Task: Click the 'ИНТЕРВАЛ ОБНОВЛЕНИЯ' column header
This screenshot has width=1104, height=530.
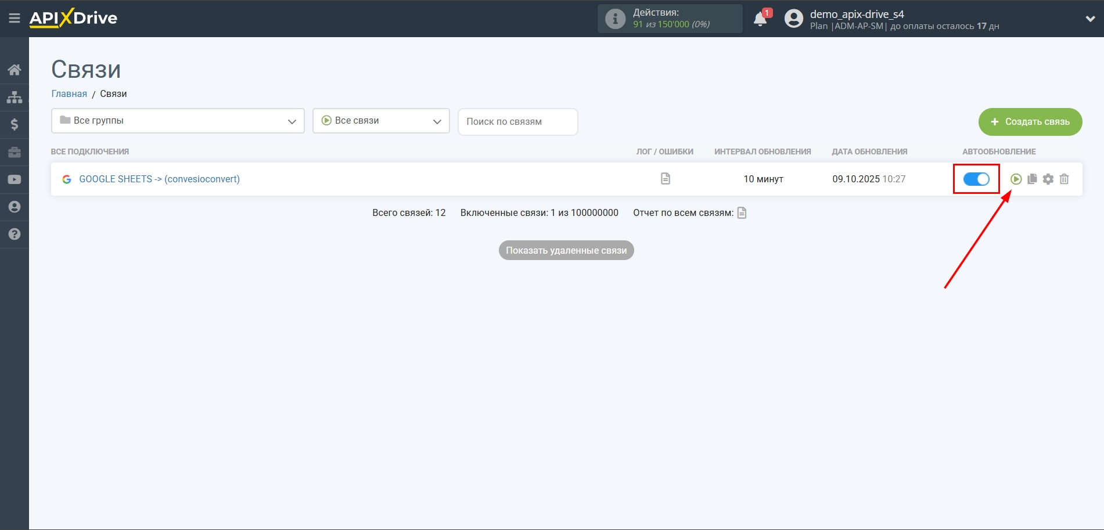Action: click(763, 152)
